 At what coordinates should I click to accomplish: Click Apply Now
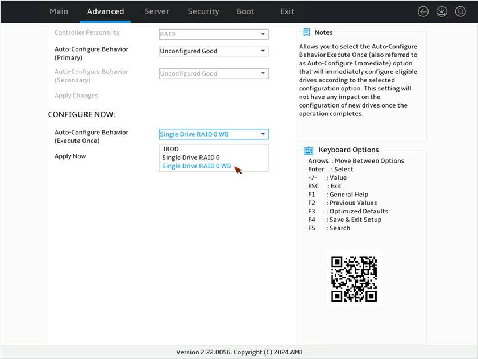(70, 156)
